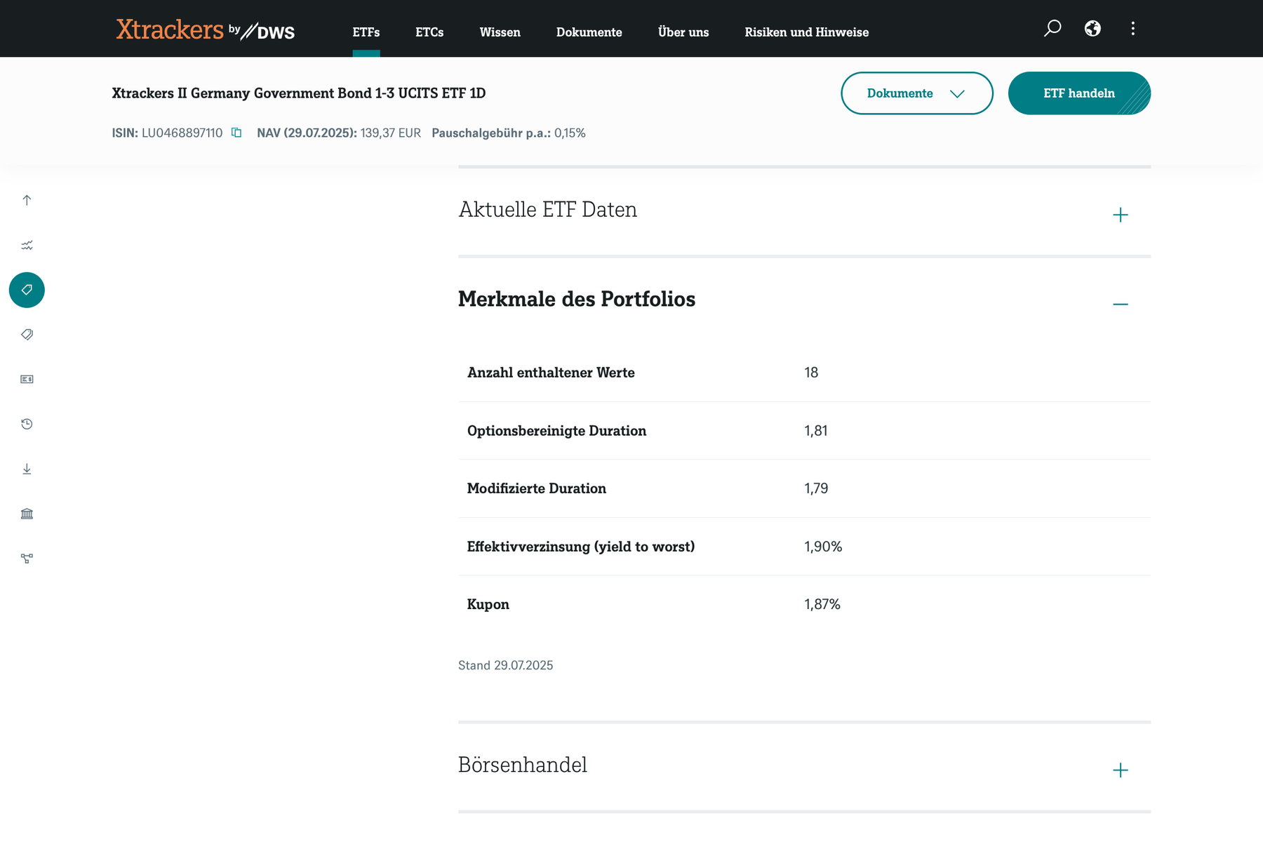This screenshot has width=1263, height=842.
Task: Open the three-dot more menu
Action: coord(1132,29)
